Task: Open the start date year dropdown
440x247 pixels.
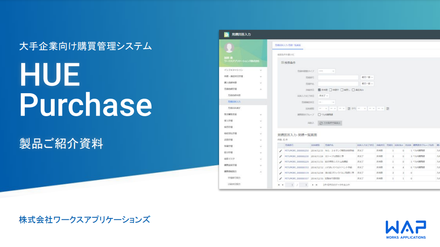Action: point(323,108)
